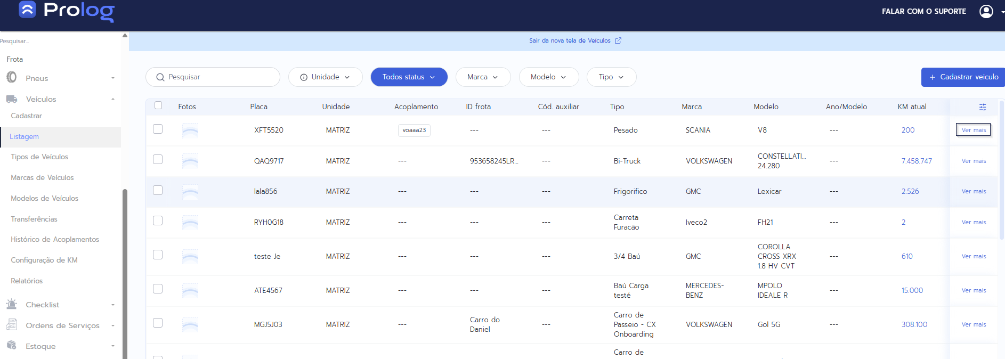Click the table column settings icon

[982, 107]
